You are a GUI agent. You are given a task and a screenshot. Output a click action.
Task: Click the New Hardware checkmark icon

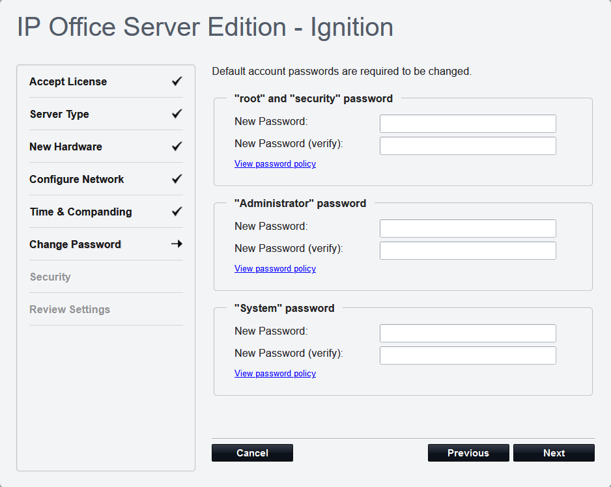(177, 146)
